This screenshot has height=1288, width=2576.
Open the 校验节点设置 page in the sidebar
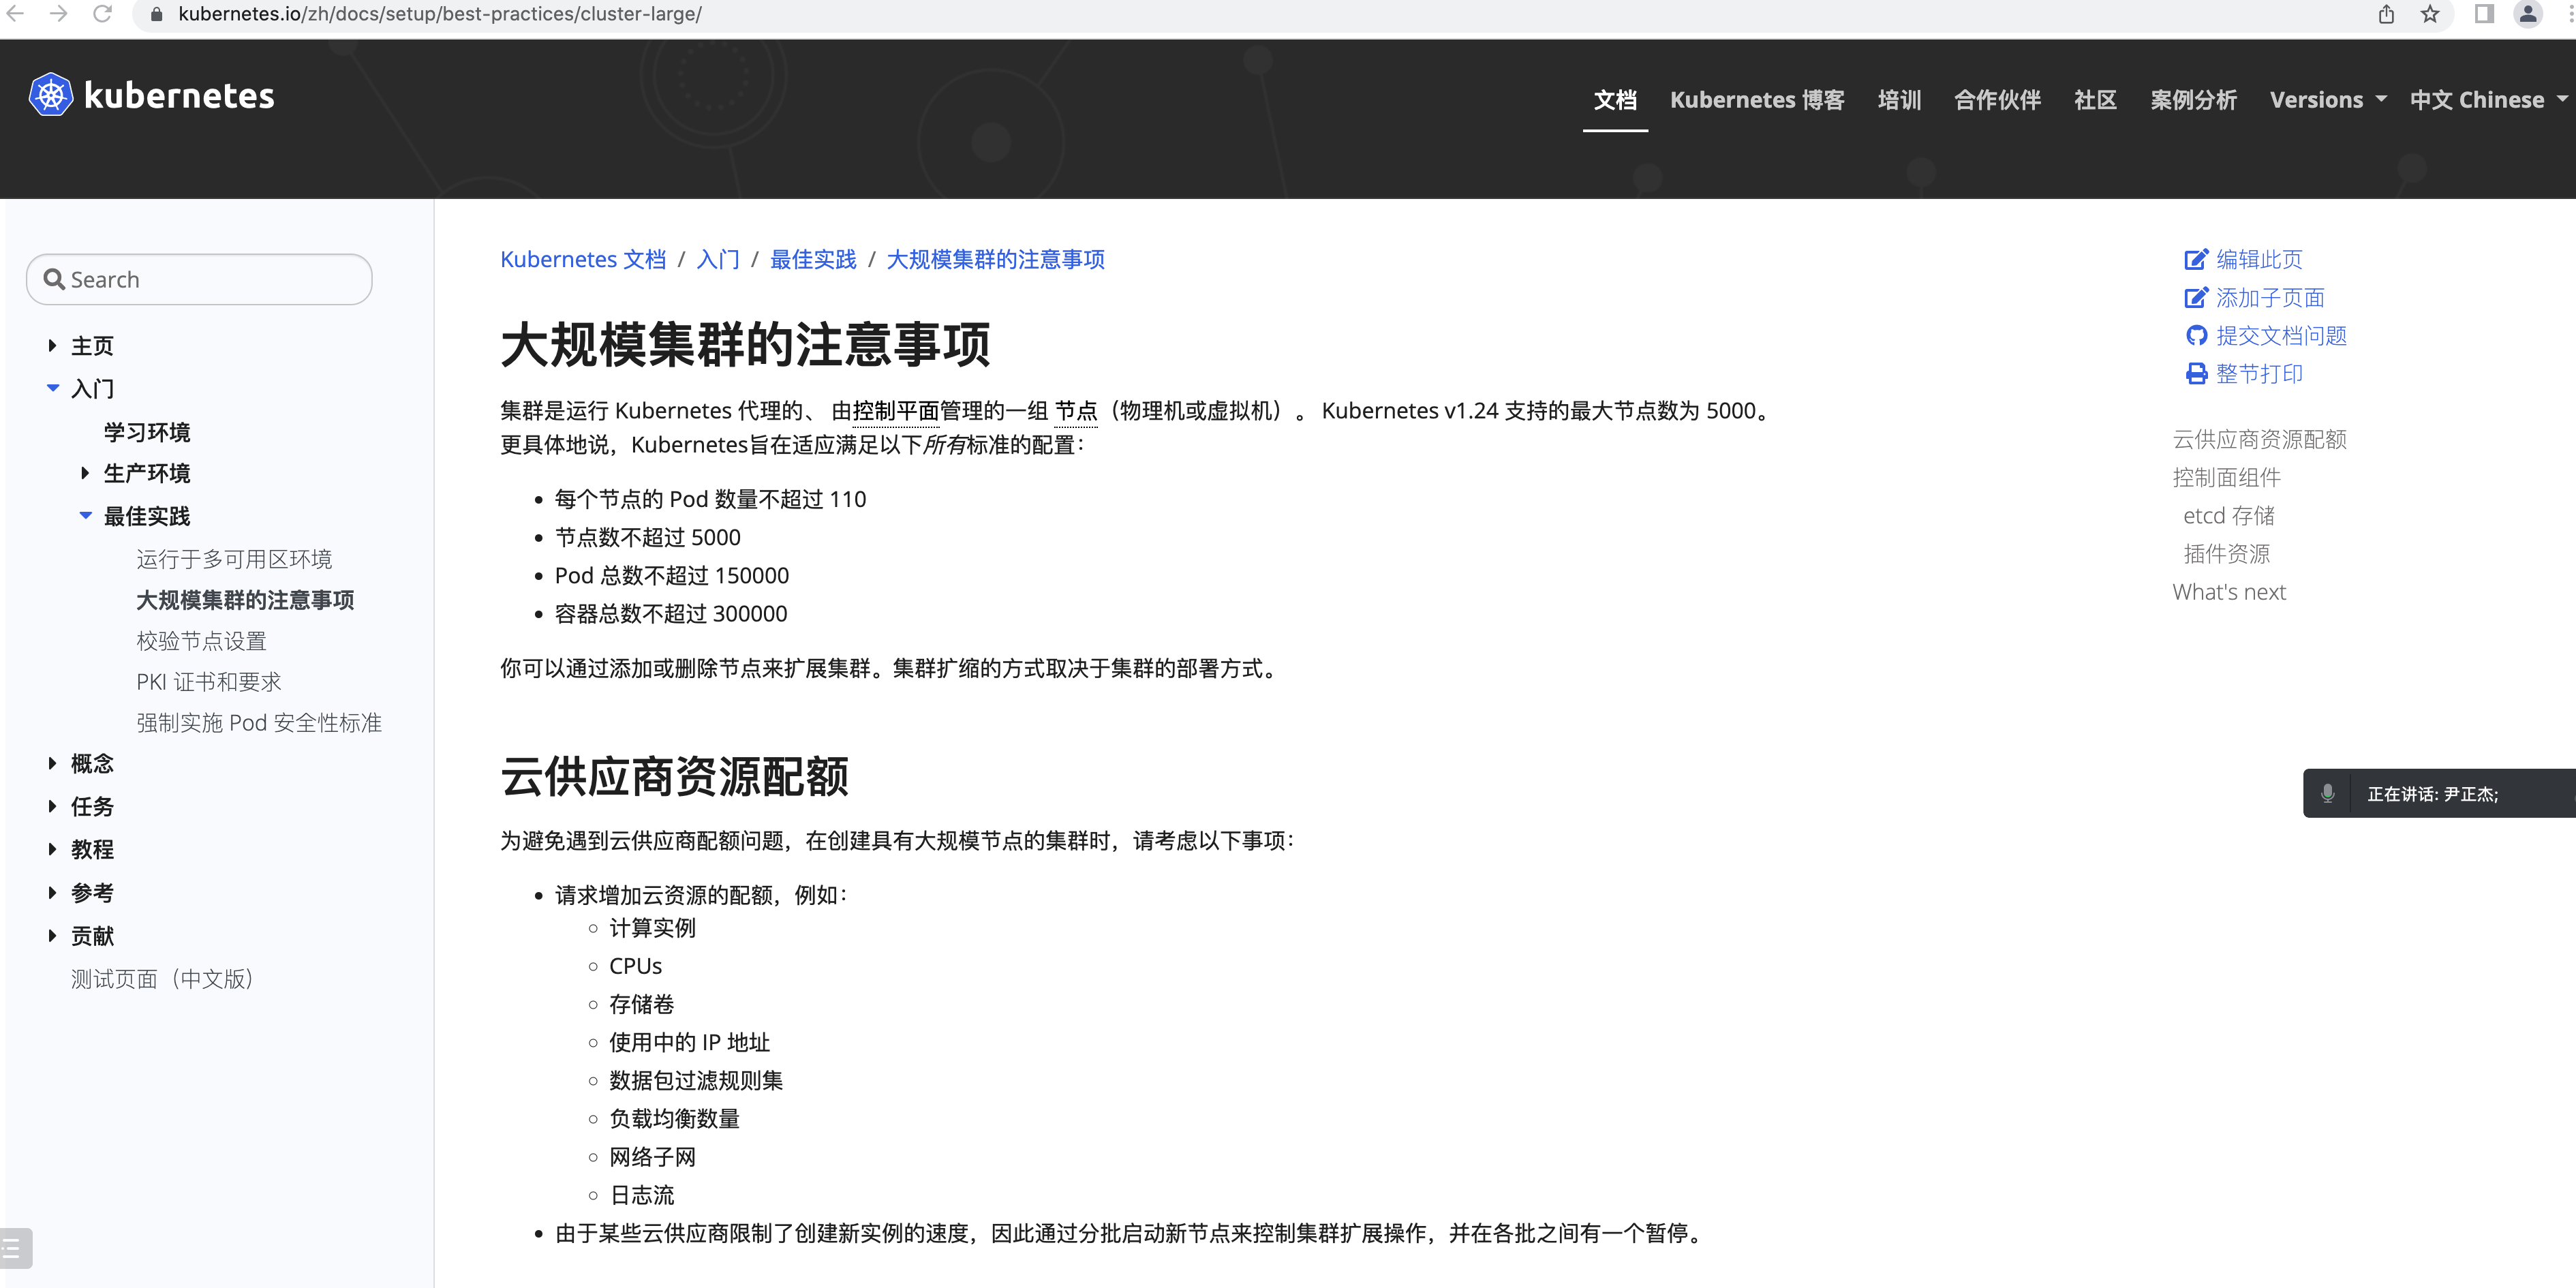pos(200,640)
